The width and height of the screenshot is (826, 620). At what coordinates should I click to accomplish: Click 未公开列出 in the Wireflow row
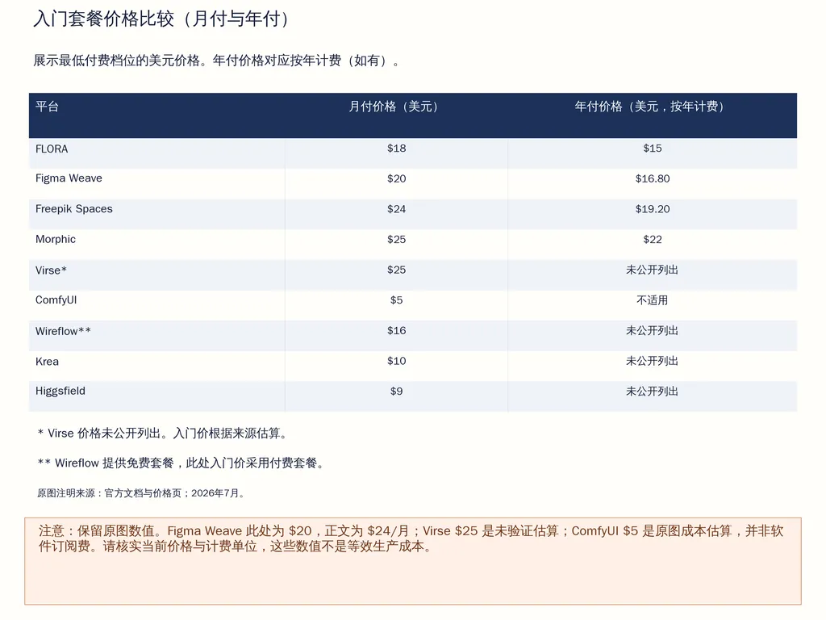[652, 330]
